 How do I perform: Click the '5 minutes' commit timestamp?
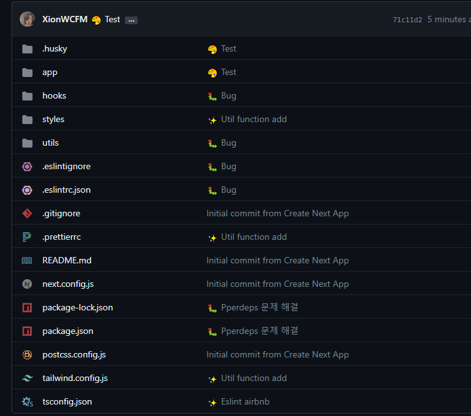click(449, 20)
